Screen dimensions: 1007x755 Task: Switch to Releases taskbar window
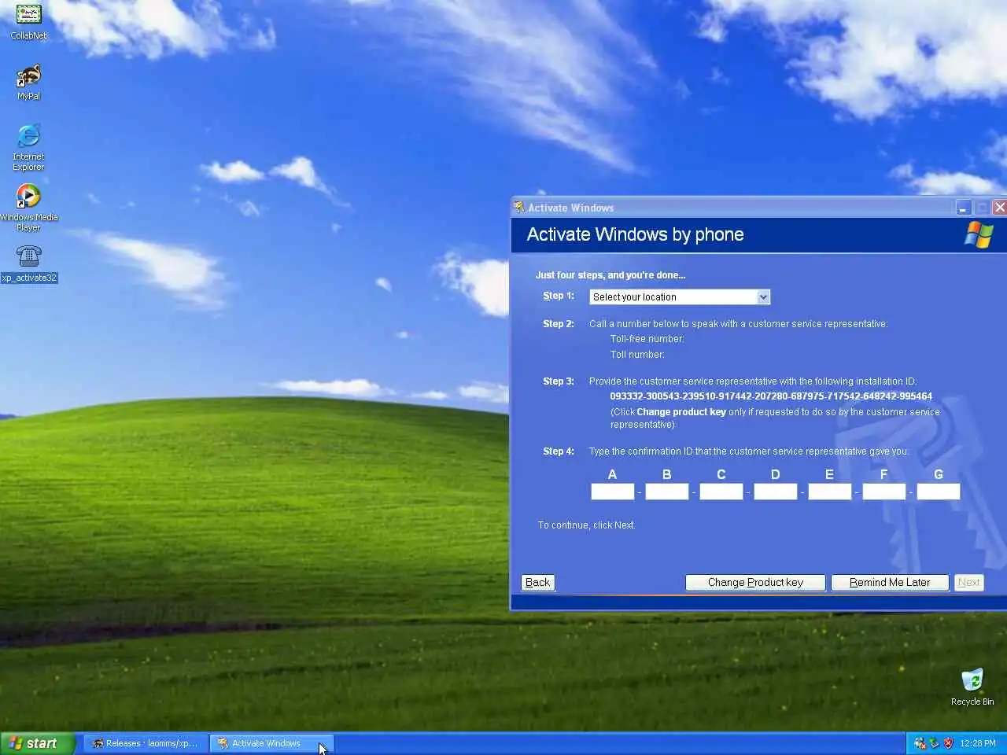(146, 743)
